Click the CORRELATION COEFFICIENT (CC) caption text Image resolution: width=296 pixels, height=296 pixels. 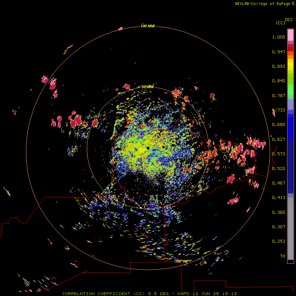click(104, 294)
